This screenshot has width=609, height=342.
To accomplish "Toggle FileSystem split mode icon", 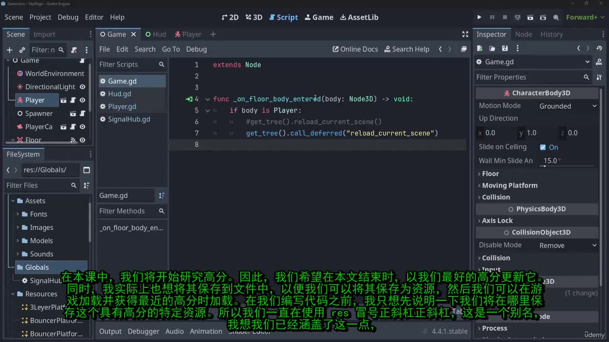I will (x=86, y=170).
